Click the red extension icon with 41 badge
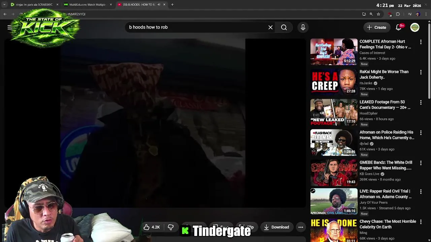This screenshot has width=431, height=242. [390, 14]
